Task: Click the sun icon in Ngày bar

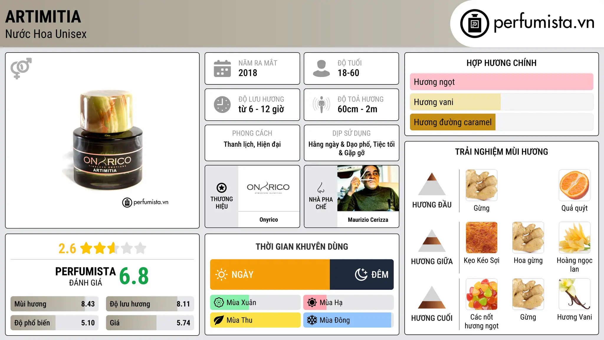Action: pyautogui.click(x=221, y=274)
